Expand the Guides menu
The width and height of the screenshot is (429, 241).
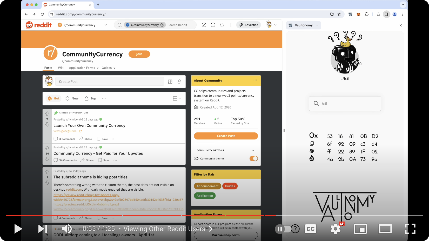(x=109, y=68)
